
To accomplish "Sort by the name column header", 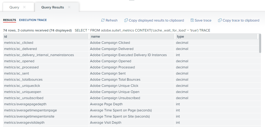I will (x=132, y=37).
